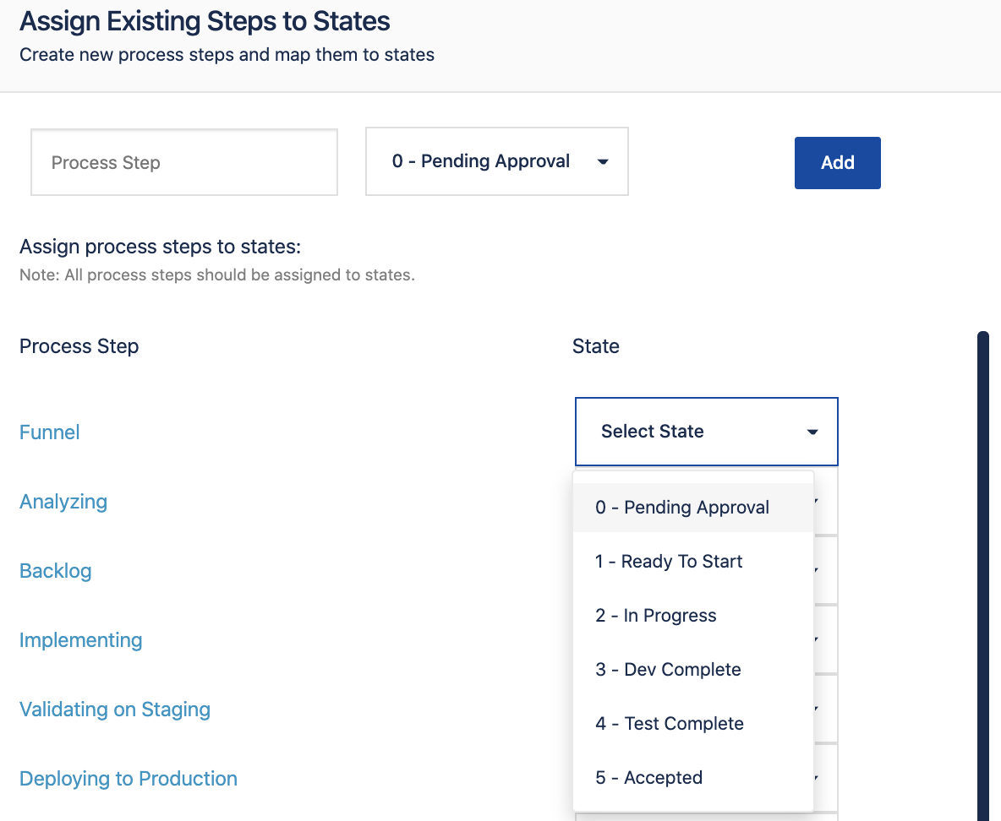Click the blue Add button
Image resolution: width=1001 pixels, height=821 pixels.
point(837,163)
